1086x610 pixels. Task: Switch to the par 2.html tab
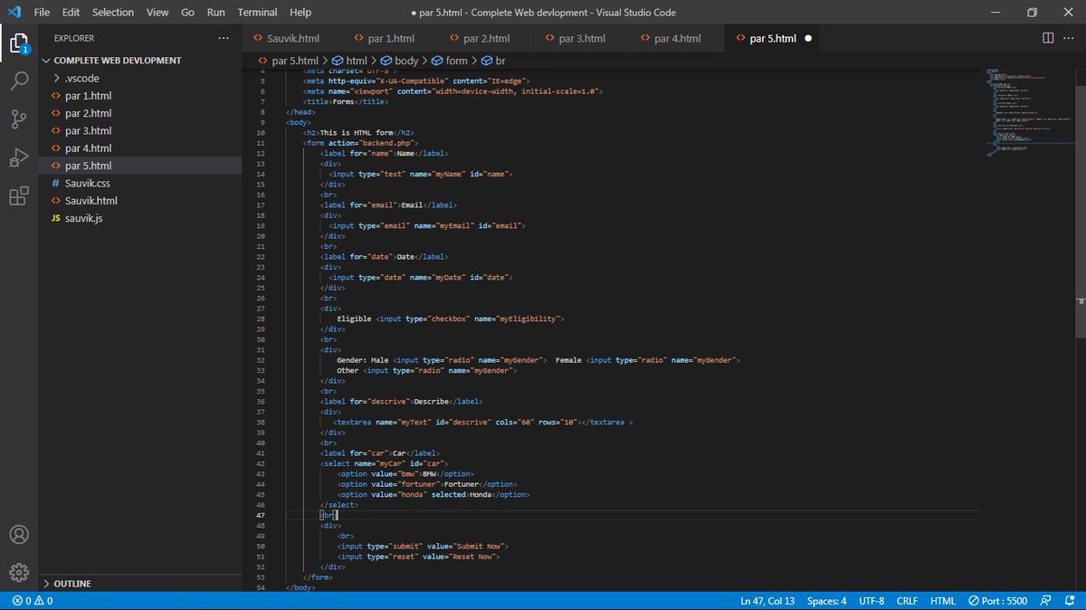coord(487,39)
